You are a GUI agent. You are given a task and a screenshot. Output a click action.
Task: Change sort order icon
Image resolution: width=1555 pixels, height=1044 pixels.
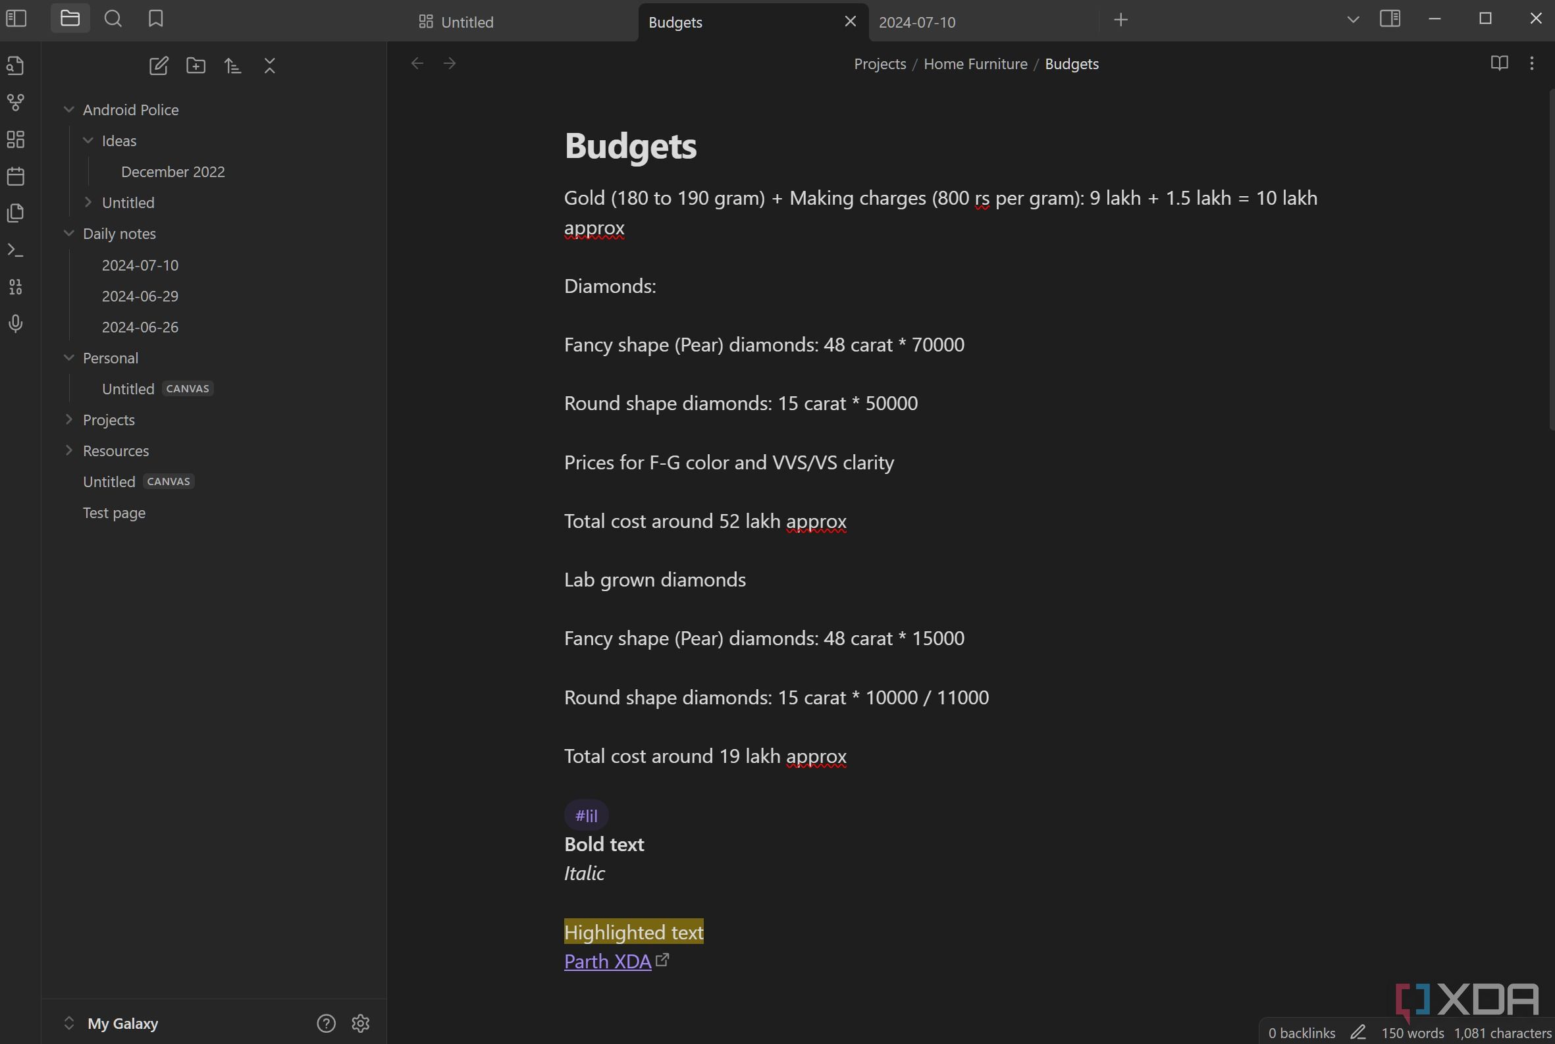[x=232, y=65]
